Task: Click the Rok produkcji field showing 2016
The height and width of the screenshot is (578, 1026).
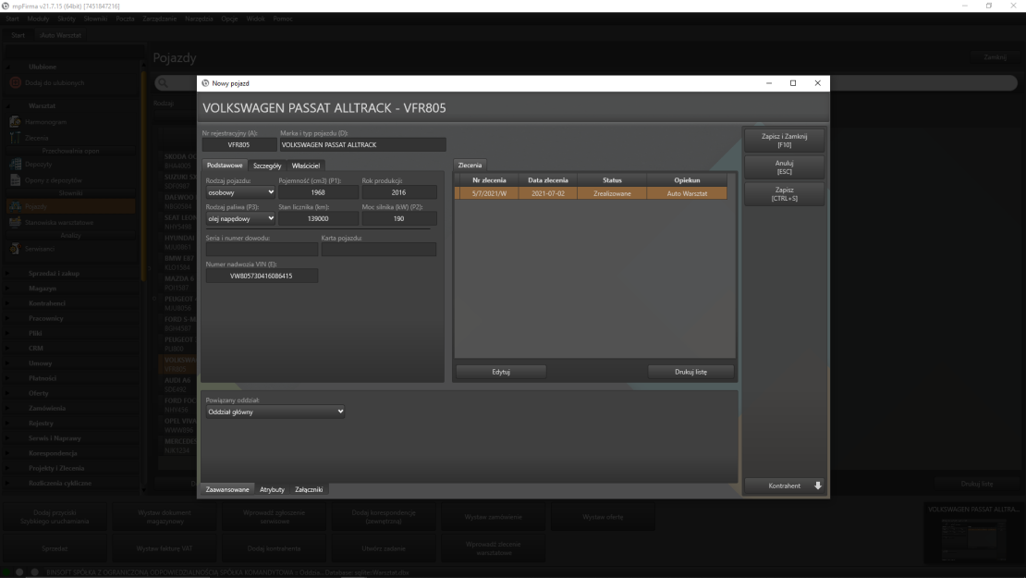Action: coord(398,192)
